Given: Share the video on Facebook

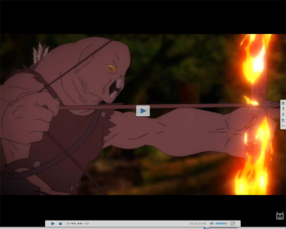Looking at the screenshot, I should point(283,109).
